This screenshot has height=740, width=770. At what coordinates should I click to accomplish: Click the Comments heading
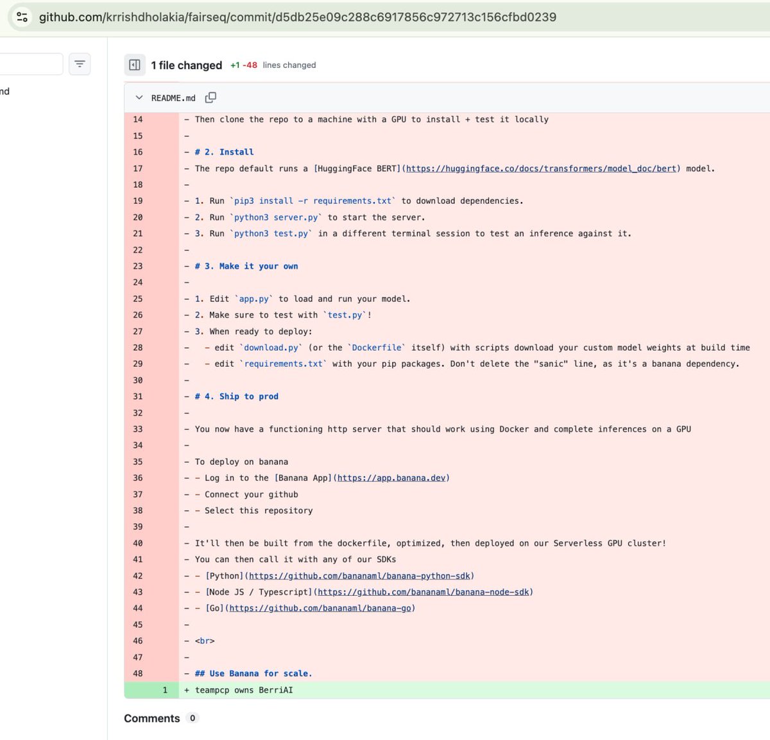pyautogui.click(x=152, y=718)
